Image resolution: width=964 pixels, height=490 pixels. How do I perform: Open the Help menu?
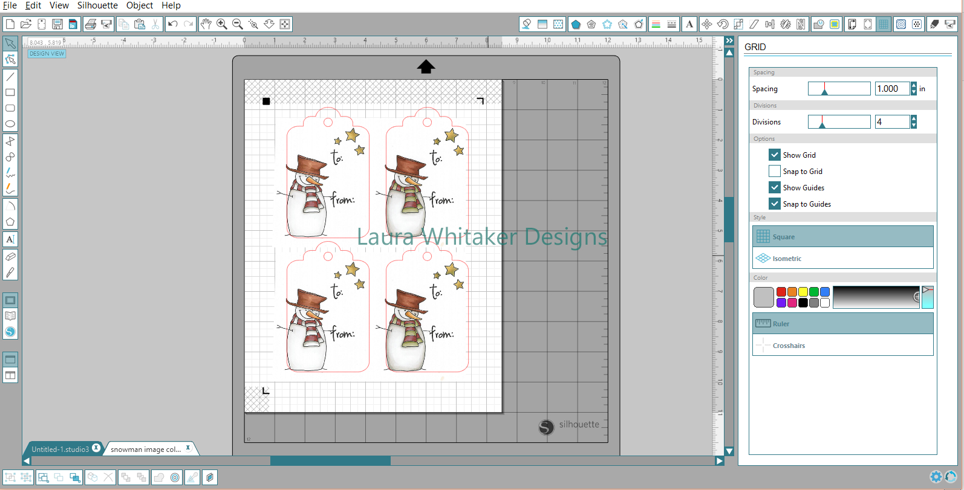point(171,5)
